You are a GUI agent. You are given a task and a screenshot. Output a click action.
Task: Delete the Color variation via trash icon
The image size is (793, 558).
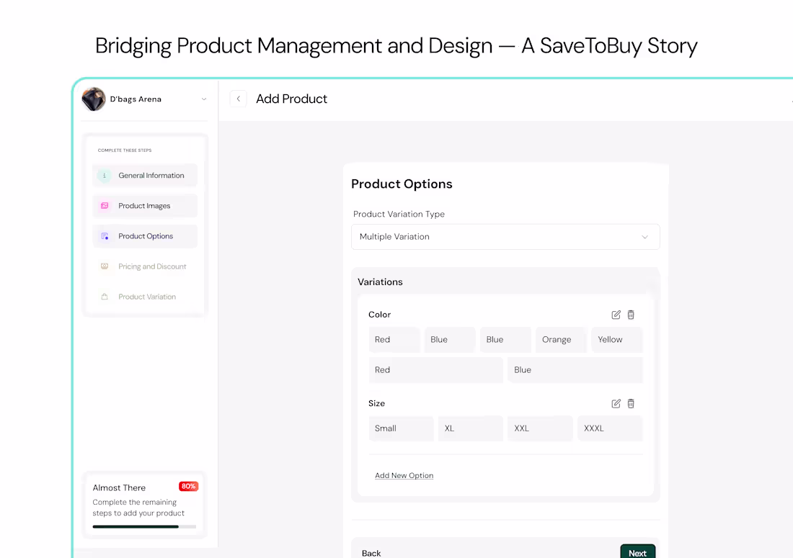coord(631,315)
